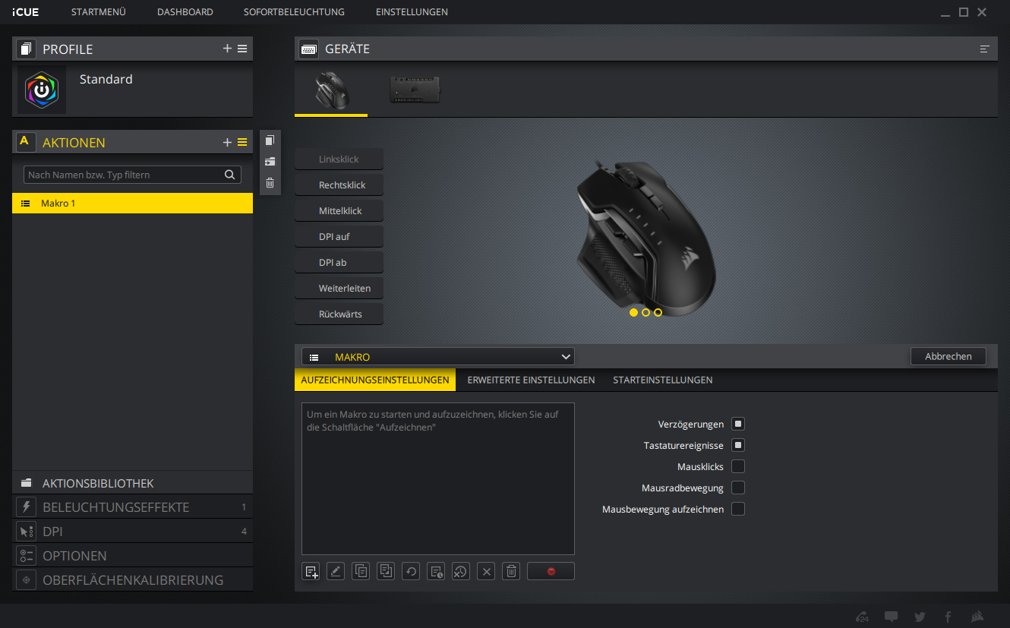Open the Aktionen panel hamburger menu
The height and width of the screenshot is (628, 1010).
242,142
